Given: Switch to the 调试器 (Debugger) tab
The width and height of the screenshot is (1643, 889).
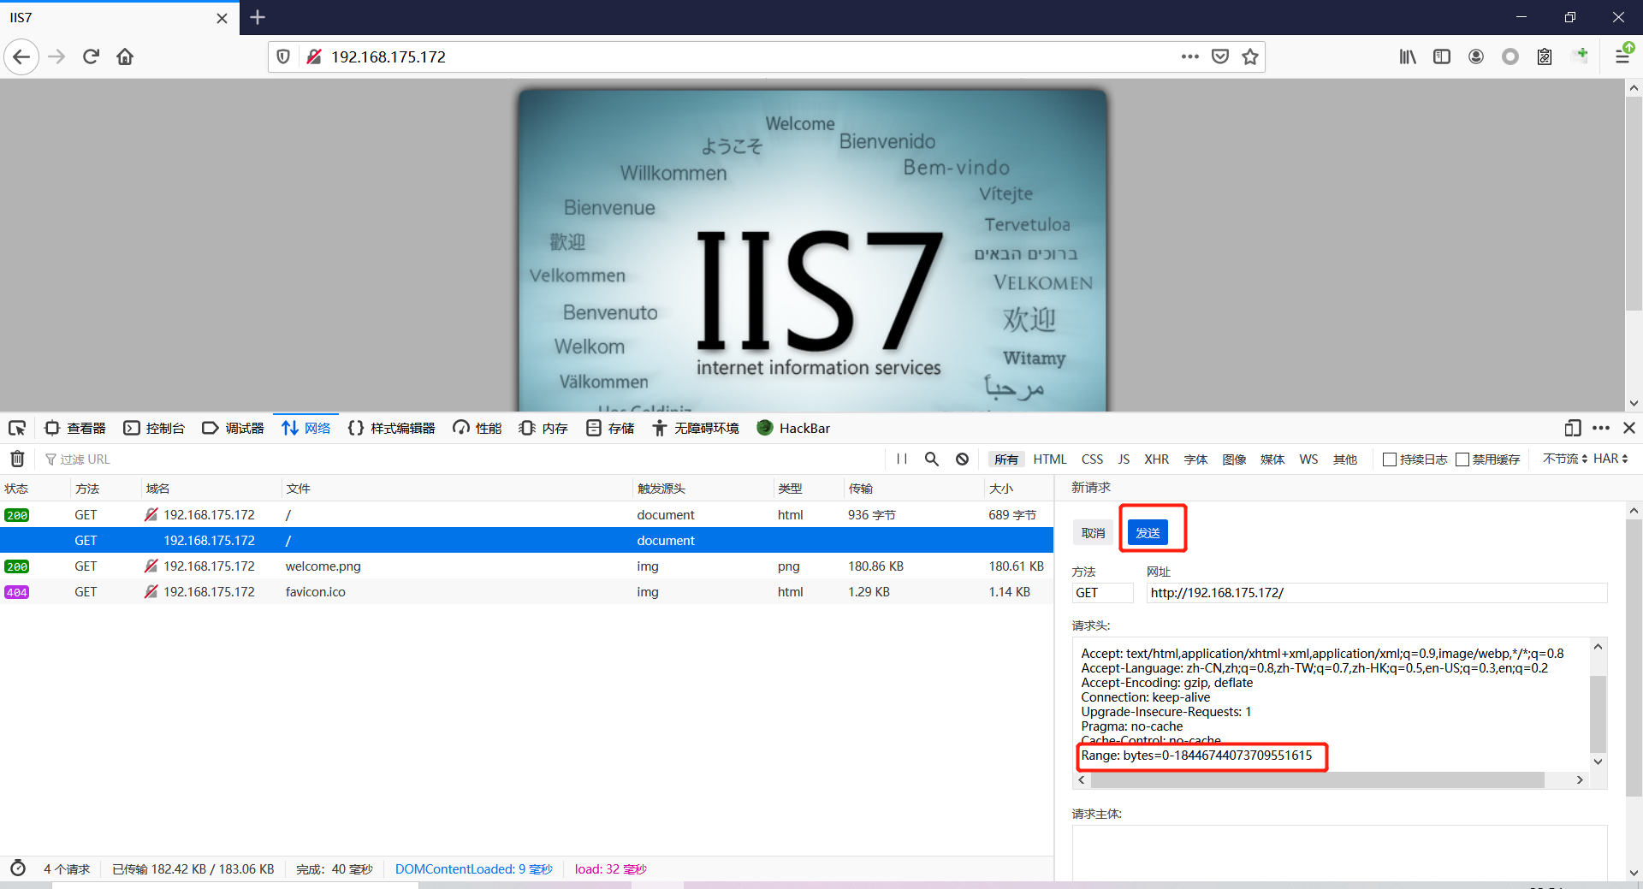Looking at the screenshot, I should 233,428.
